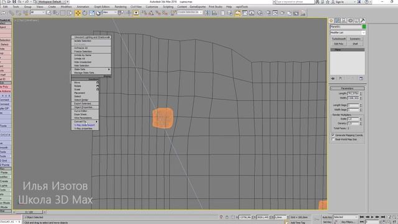Viewport: 398px width, 224px height.
Task: Open the Render Setup icon
Action: [269, 13]
